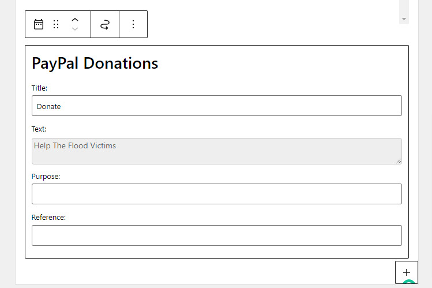The image size is (432, 288).
Task: Click the curved arrow convert block icon
Action: tap(105, 24)
